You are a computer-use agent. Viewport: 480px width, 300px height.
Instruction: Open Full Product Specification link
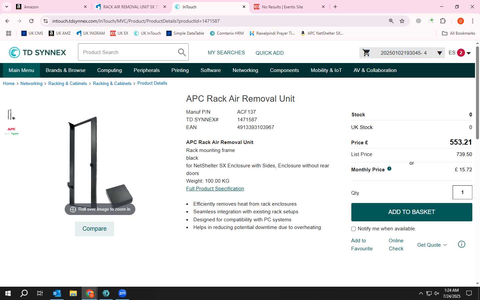(x=215, y=189)
